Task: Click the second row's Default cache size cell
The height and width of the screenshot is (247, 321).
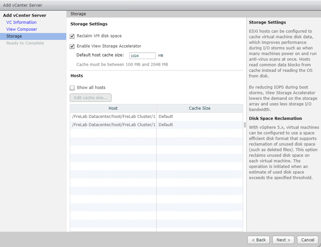Action: pos(199,125)
